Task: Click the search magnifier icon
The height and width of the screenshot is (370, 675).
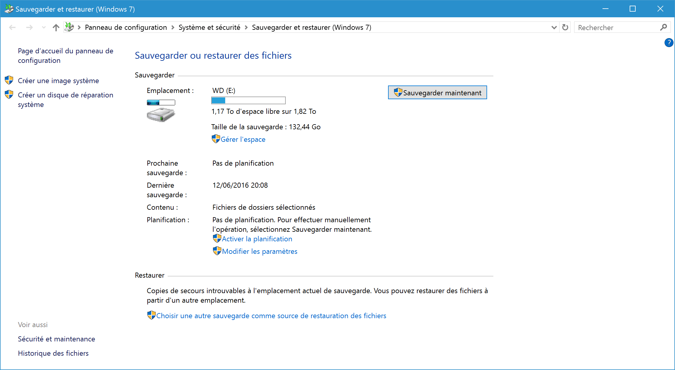Action: tap(663, 27)
